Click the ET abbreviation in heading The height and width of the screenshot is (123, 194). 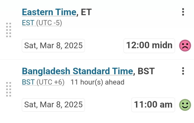[x=86, y=12]
